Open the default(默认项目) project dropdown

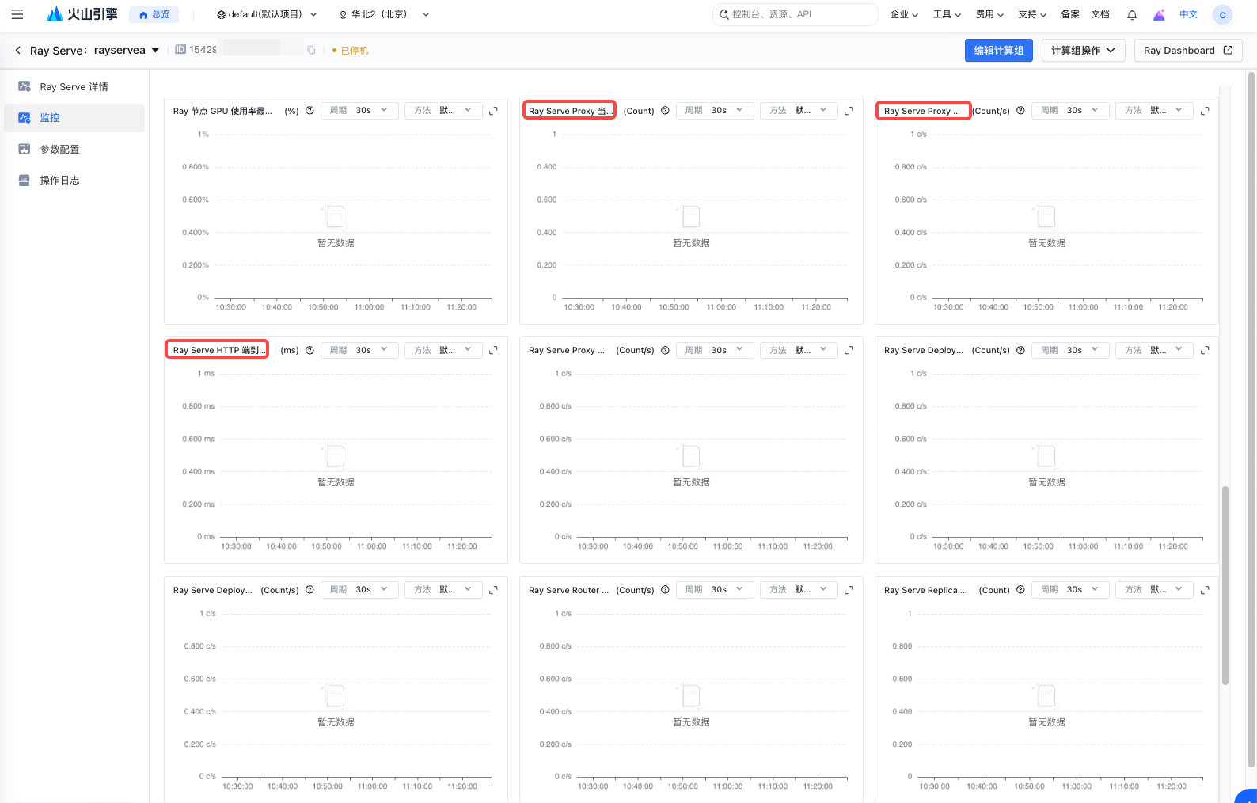click(267, 14)
